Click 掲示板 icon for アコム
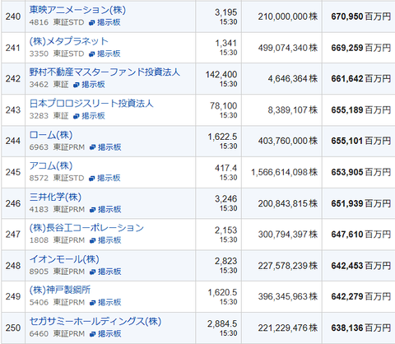This screenshot has width=395, height=344. click(92, 179)
